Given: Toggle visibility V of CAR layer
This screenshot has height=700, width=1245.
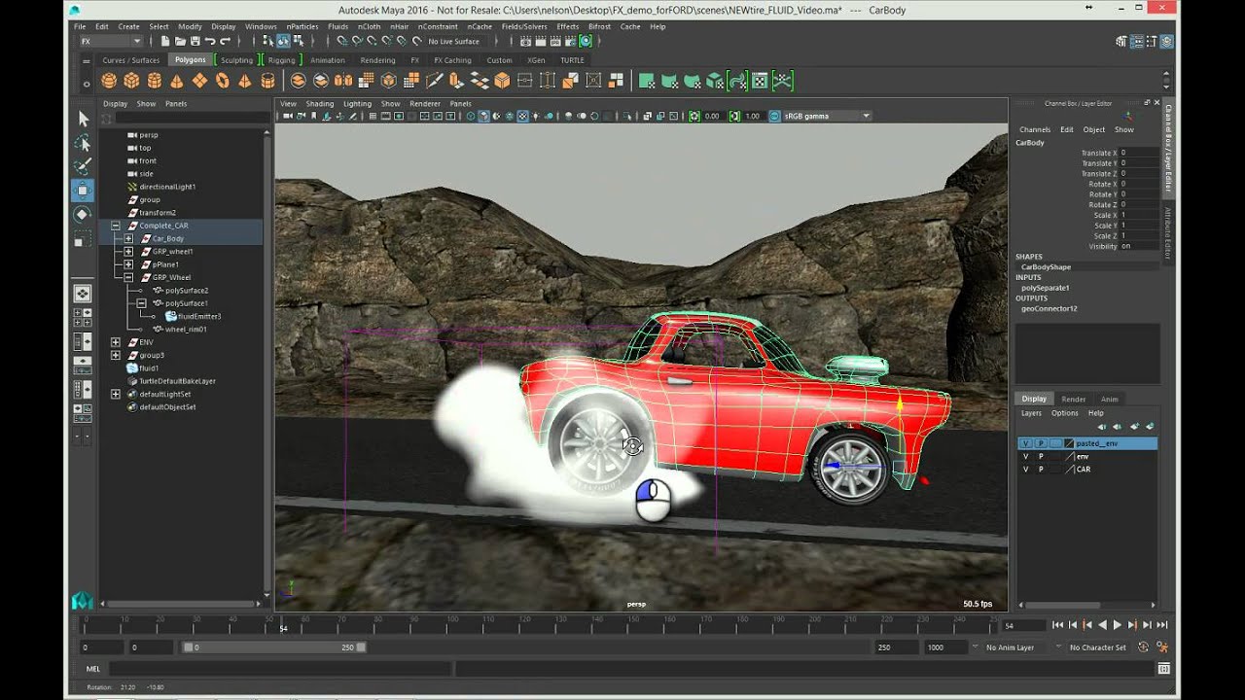Looking at the screenshot, I should pyautogui.click(x=1025, y=469).
